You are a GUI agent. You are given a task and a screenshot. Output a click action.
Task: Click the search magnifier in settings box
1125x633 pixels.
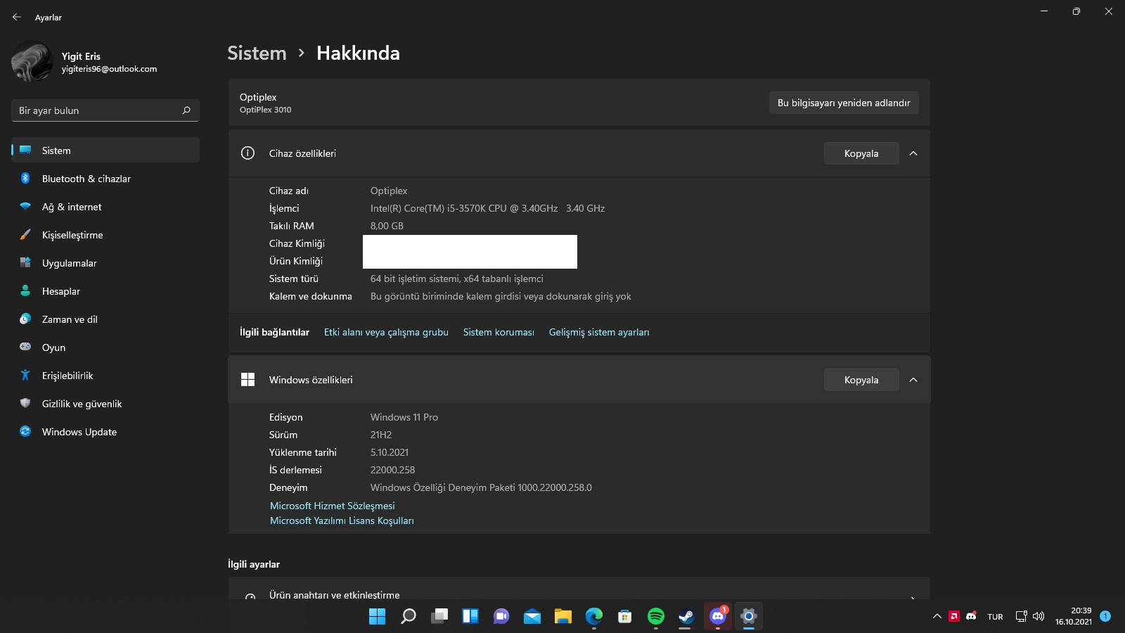coord(186,110)
